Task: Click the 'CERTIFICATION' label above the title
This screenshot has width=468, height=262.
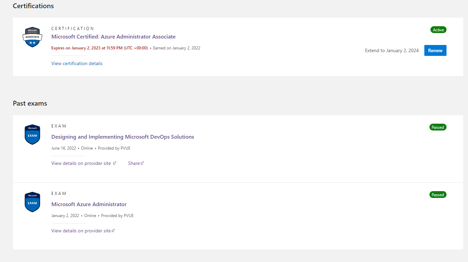Action: click(x=73, y=29)
